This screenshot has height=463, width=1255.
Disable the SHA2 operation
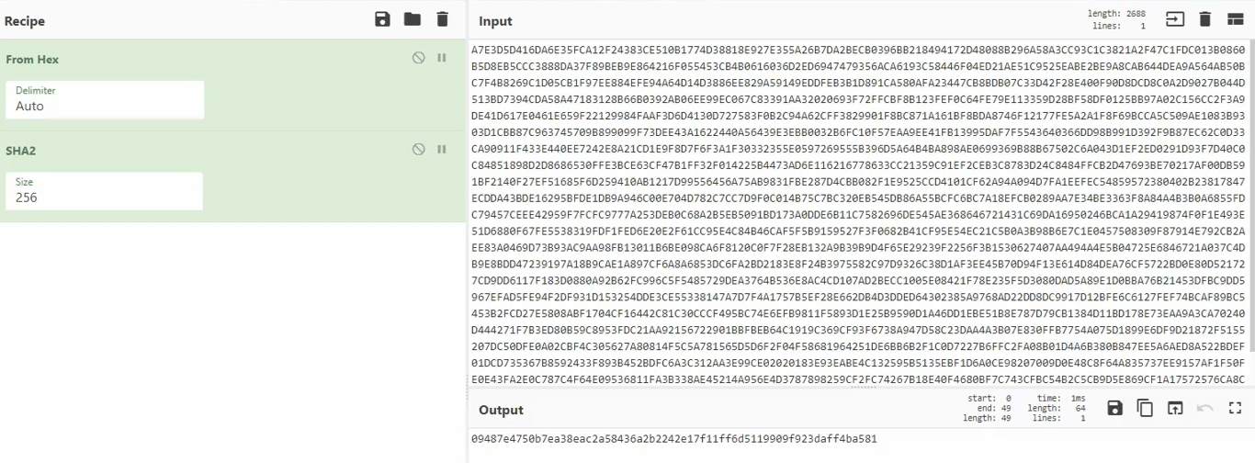419,149
